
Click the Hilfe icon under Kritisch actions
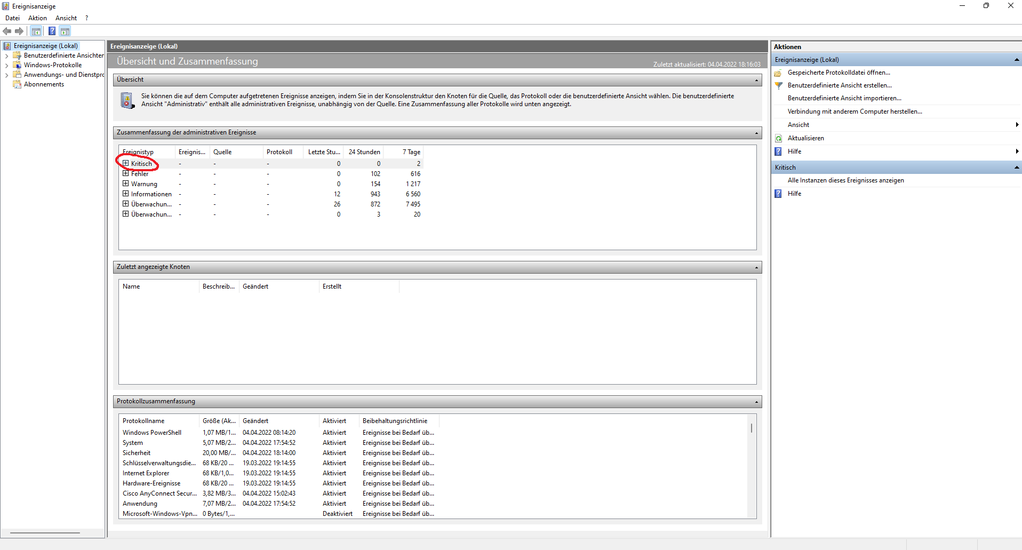tap(778, 194)
